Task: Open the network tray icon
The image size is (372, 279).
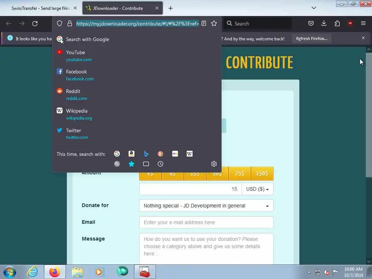Action: 318,272
